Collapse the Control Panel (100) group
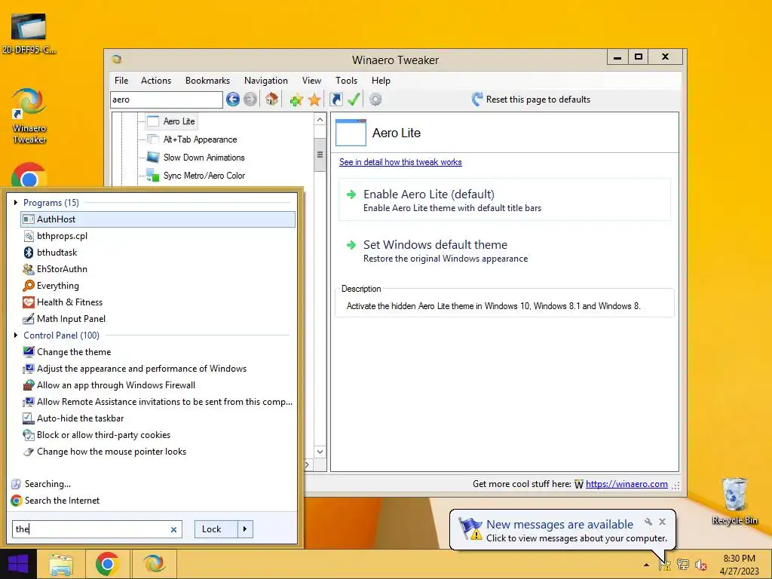Image resolution: width=772 pixels, height=579 pixels. click(16, 335)
